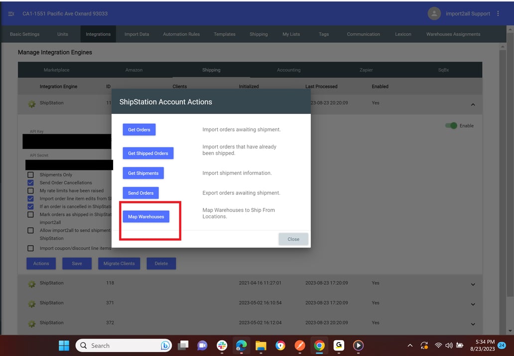Click Get Shipped Orders button
Screen dimensions: 514x356
[x=148, y=153]
